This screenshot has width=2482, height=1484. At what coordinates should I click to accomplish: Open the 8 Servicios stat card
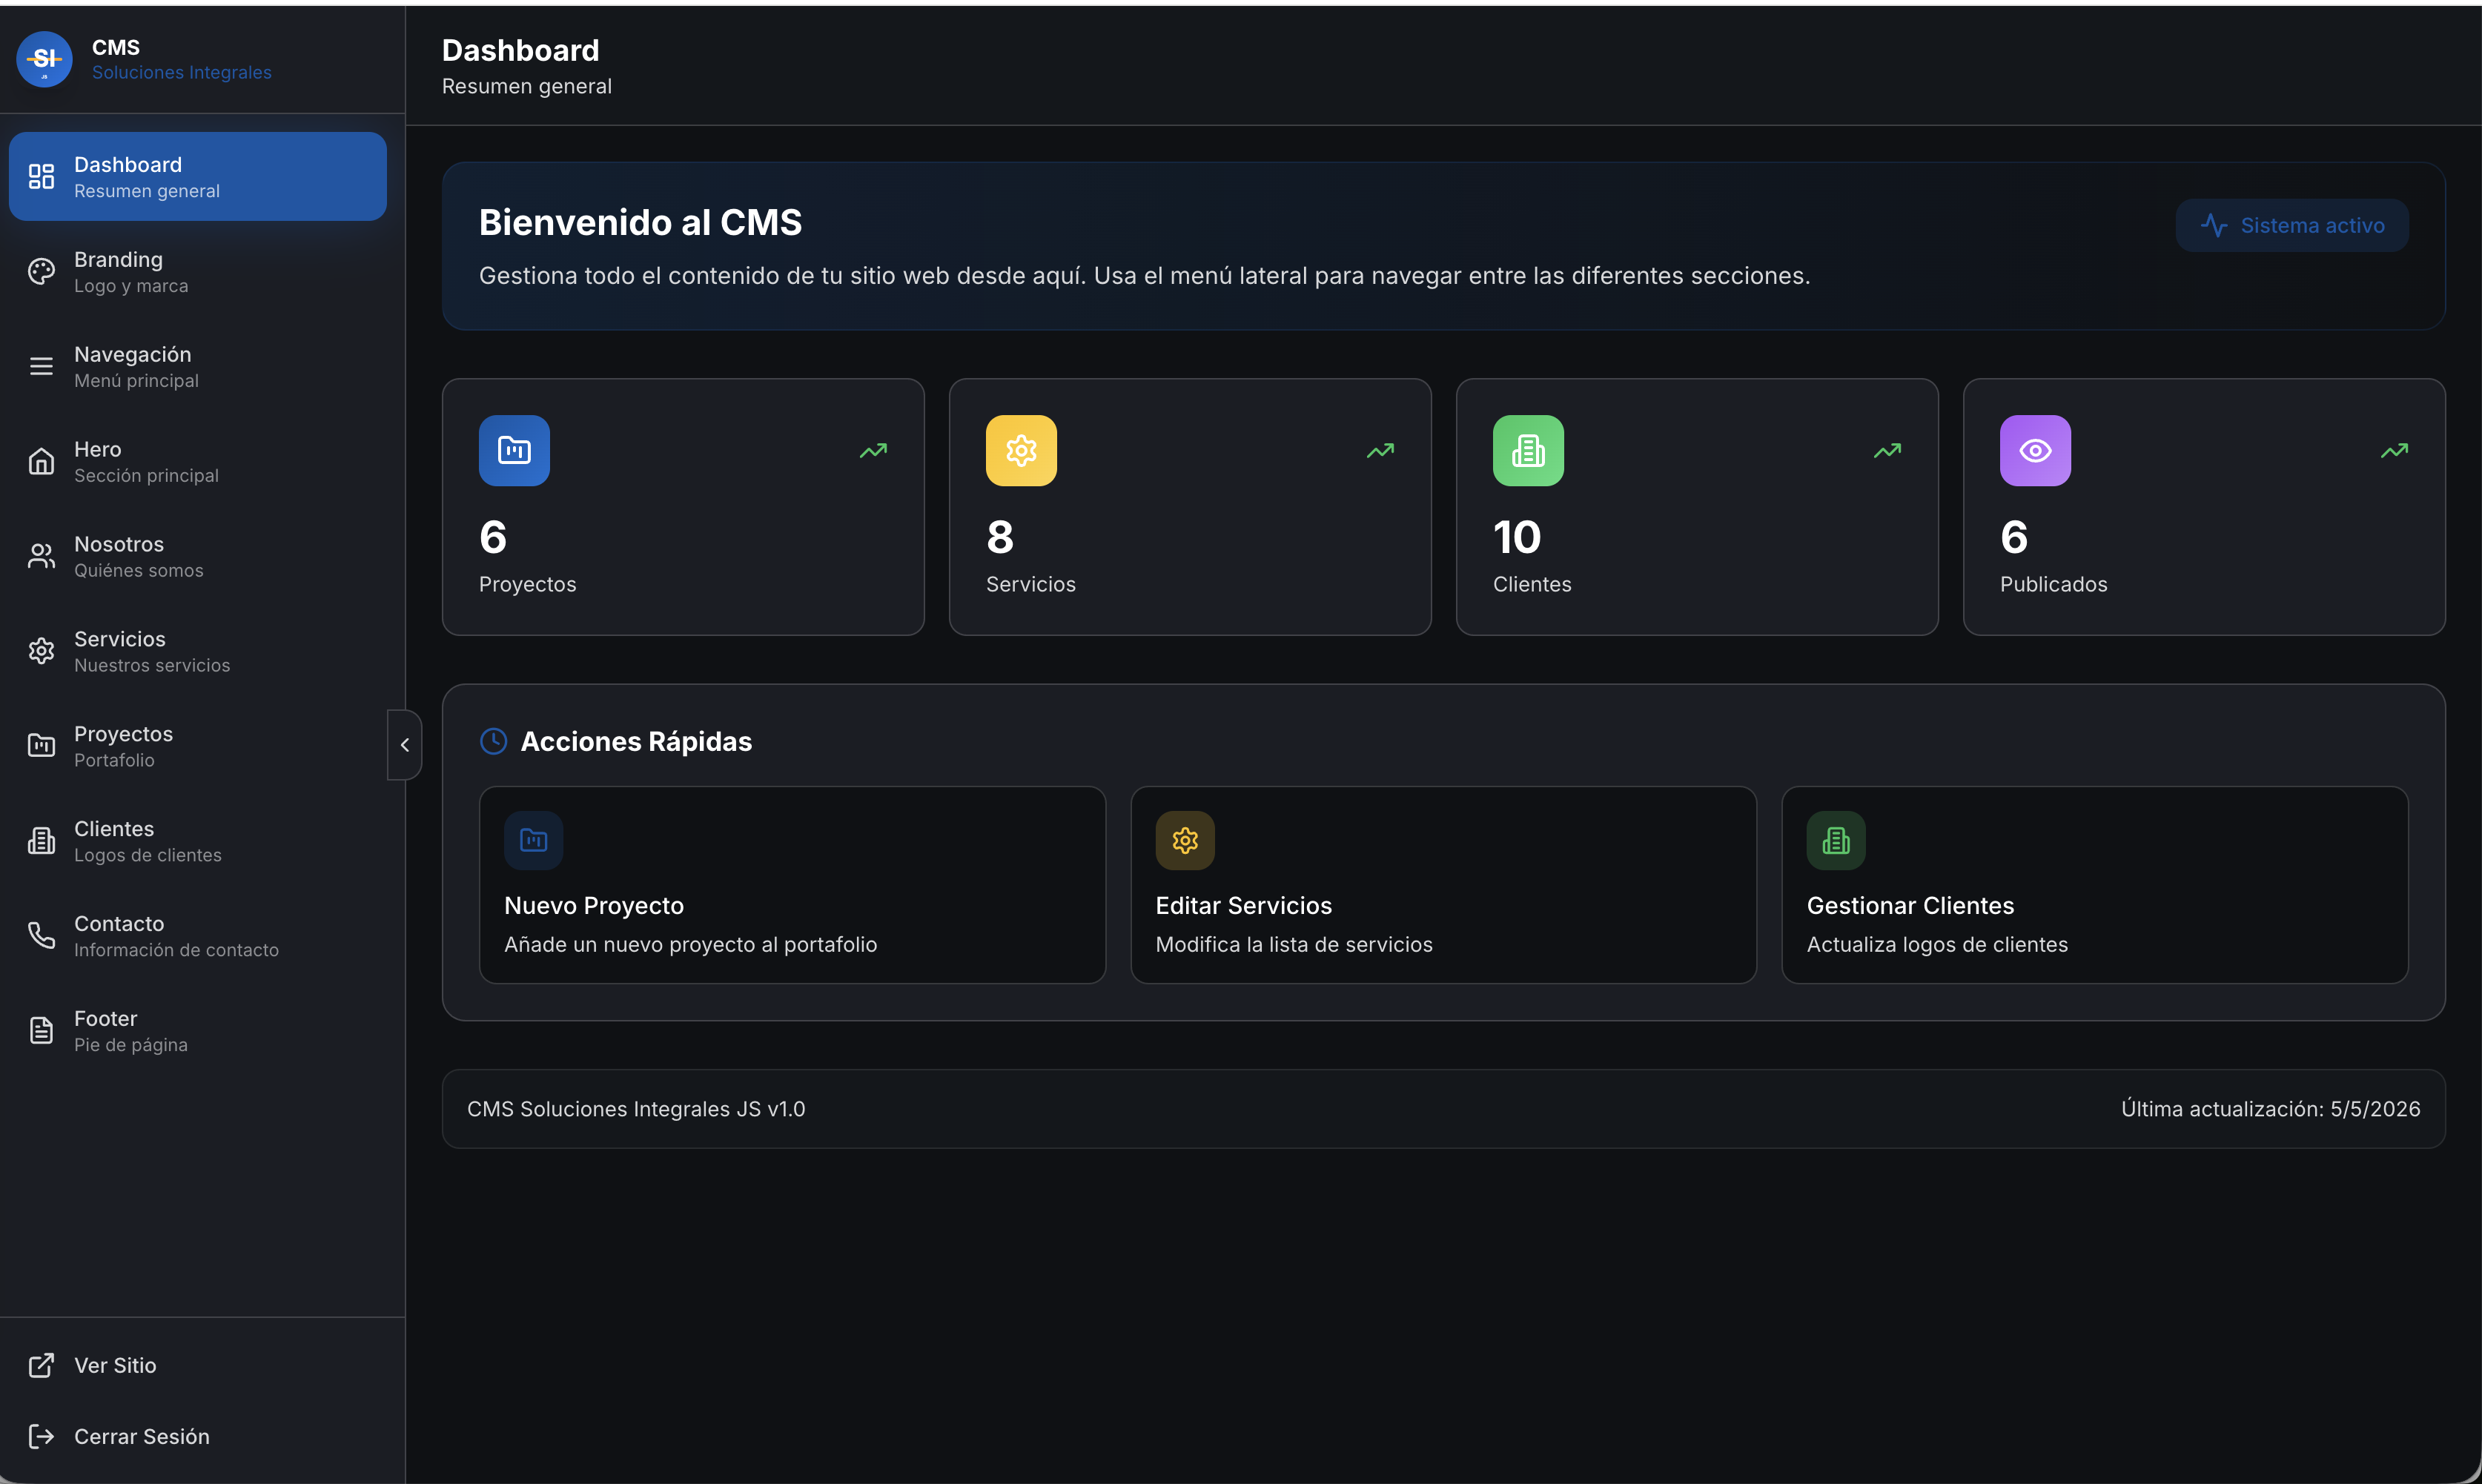click(x=1190, y=507)
